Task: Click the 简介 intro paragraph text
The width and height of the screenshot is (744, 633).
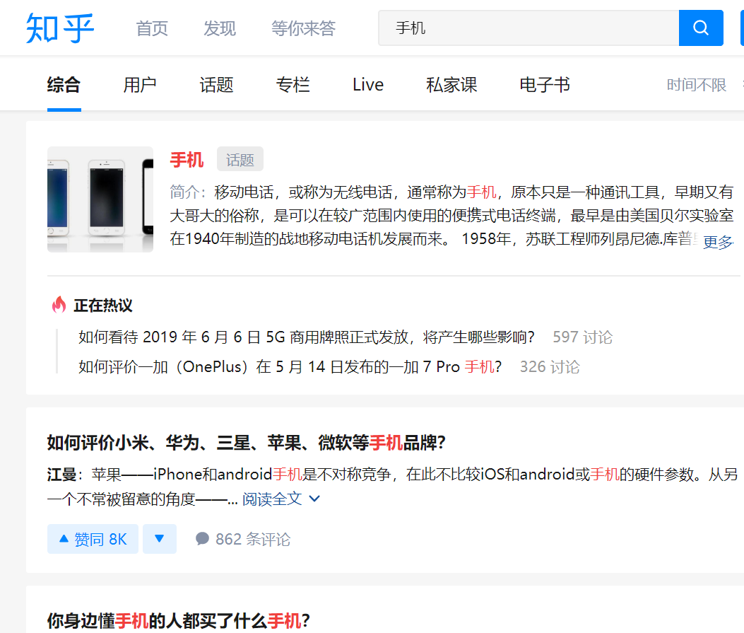Action: coord(451,216)
